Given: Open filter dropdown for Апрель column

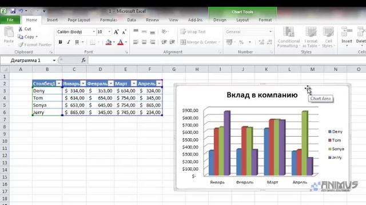Looking at the screenshot, I should point(159,84).
